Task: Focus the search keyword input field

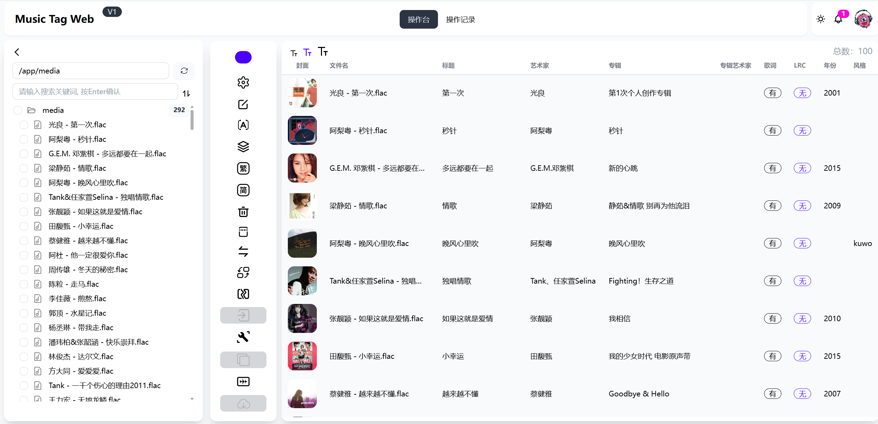Action: [95, 92]
